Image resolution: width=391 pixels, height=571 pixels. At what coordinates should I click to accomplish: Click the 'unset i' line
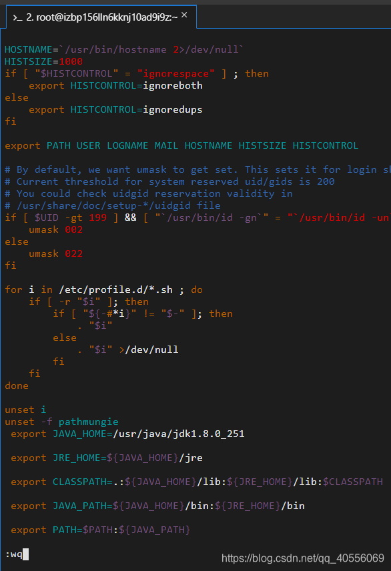[x=25, y=410]
